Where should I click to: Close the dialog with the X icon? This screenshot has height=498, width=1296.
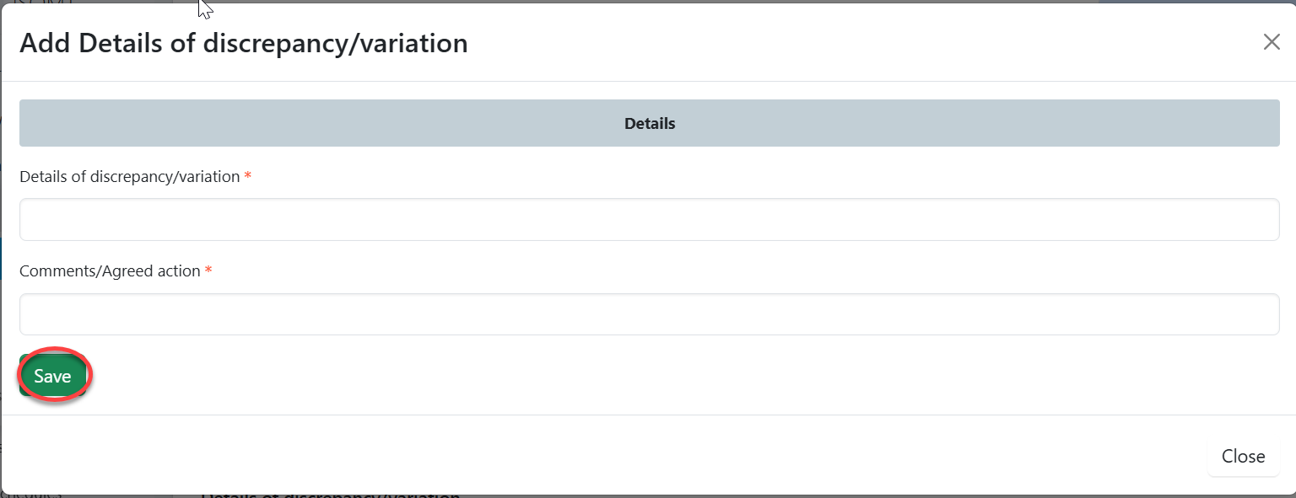(x=1271, y=42)
